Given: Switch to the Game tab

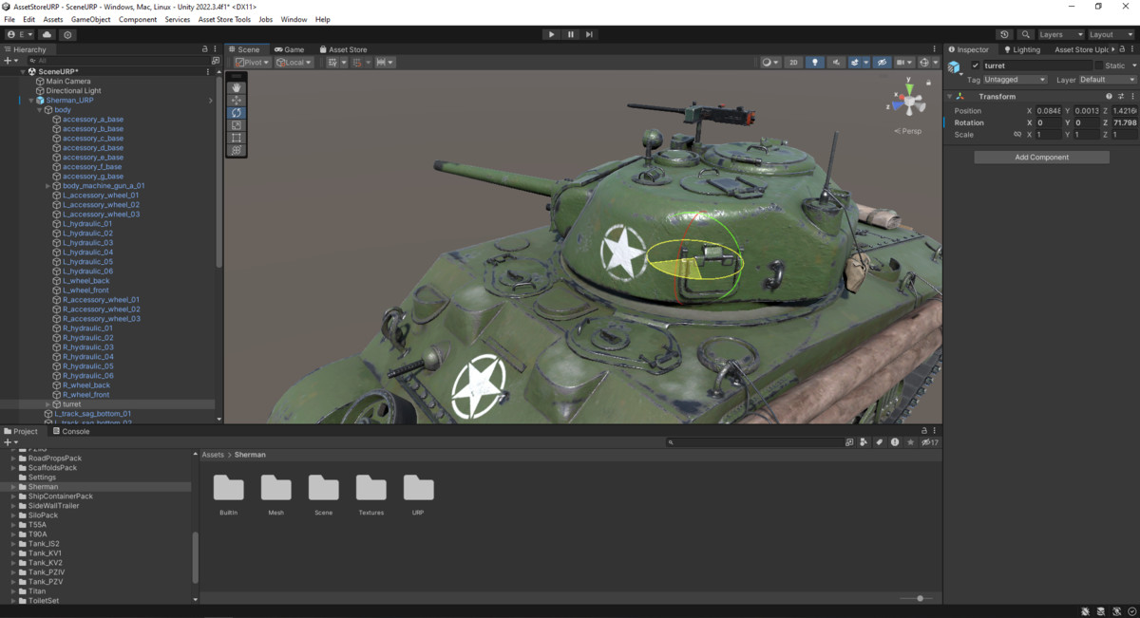Looking at the screenshot, I should point(289,49).
